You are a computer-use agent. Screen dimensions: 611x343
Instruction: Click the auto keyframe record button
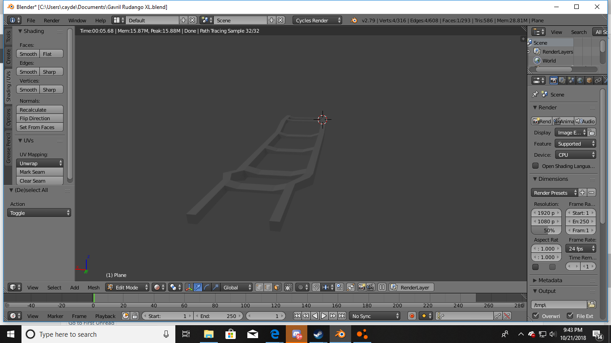tap(412, 316)
